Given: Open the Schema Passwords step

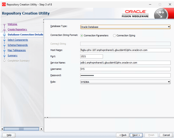Looking at the screenshot, I should tap(18, 45).
